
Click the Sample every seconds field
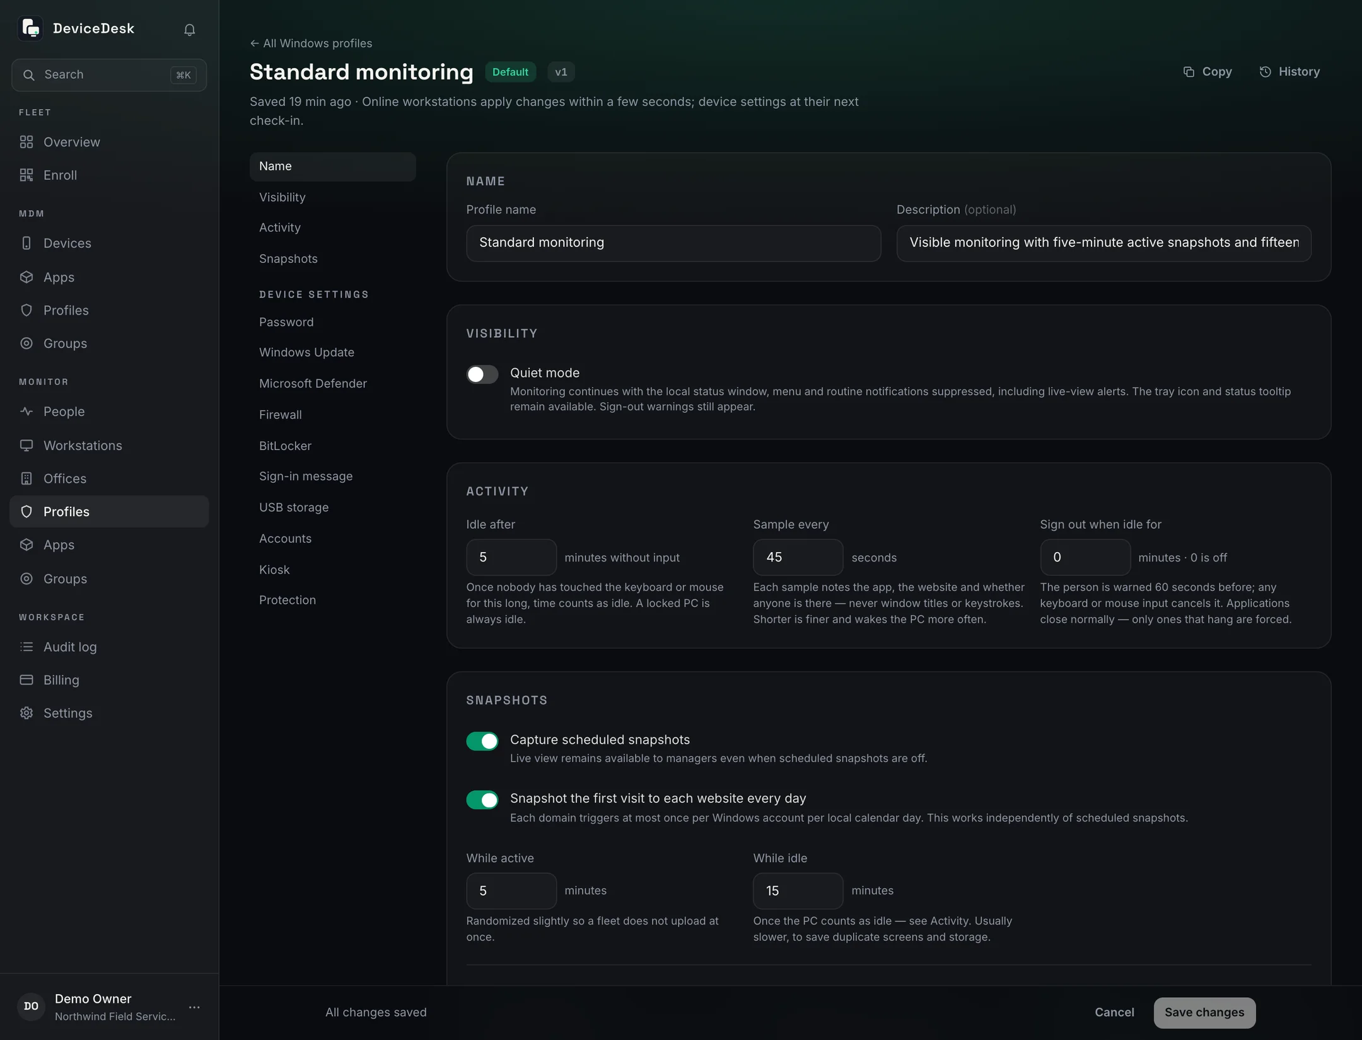coord(798,557)
